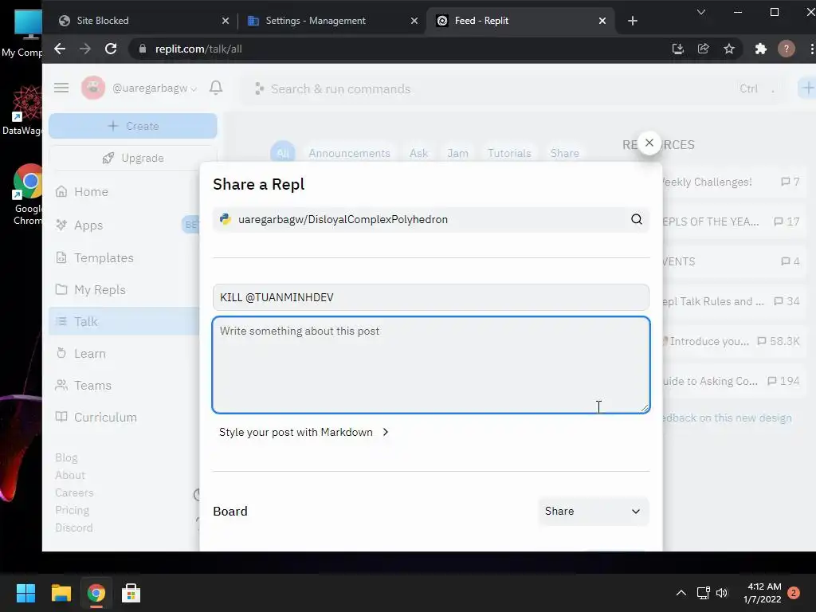Click the share page icon in address bar
The width and height of the screenshot is (816, 612).
[x=703, y=49]
